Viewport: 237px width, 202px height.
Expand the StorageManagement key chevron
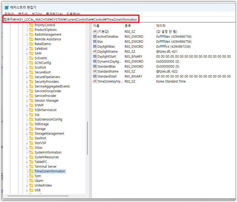pyautogui.click(x=27, y=134)
